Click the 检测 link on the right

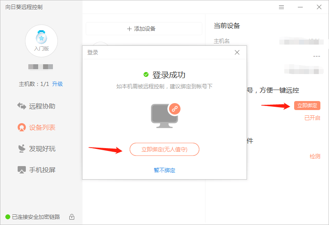pos(315,156)
